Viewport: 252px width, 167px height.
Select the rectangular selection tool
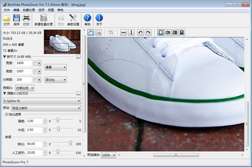coord(99,32)
